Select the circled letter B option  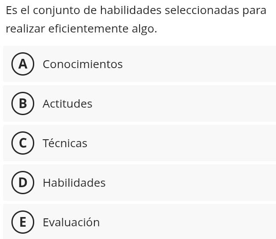(23, 103)
